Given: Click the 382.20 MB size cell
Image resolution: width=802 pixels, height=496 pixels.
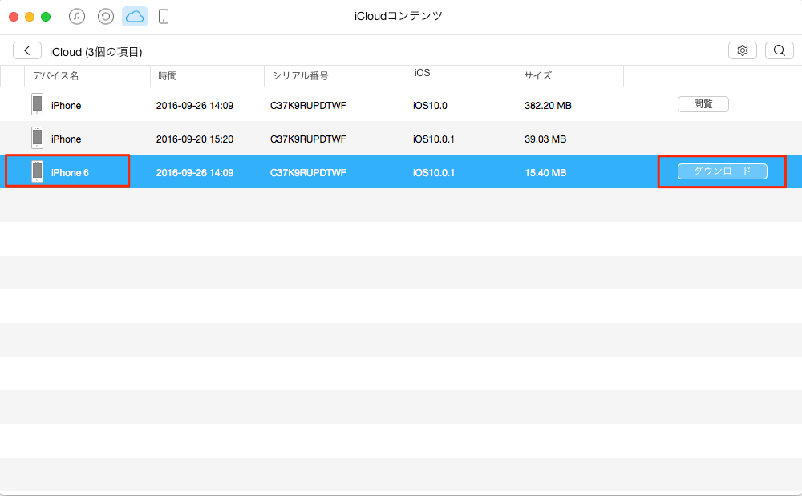Looking at the screenshot, I should coord(548,105).
